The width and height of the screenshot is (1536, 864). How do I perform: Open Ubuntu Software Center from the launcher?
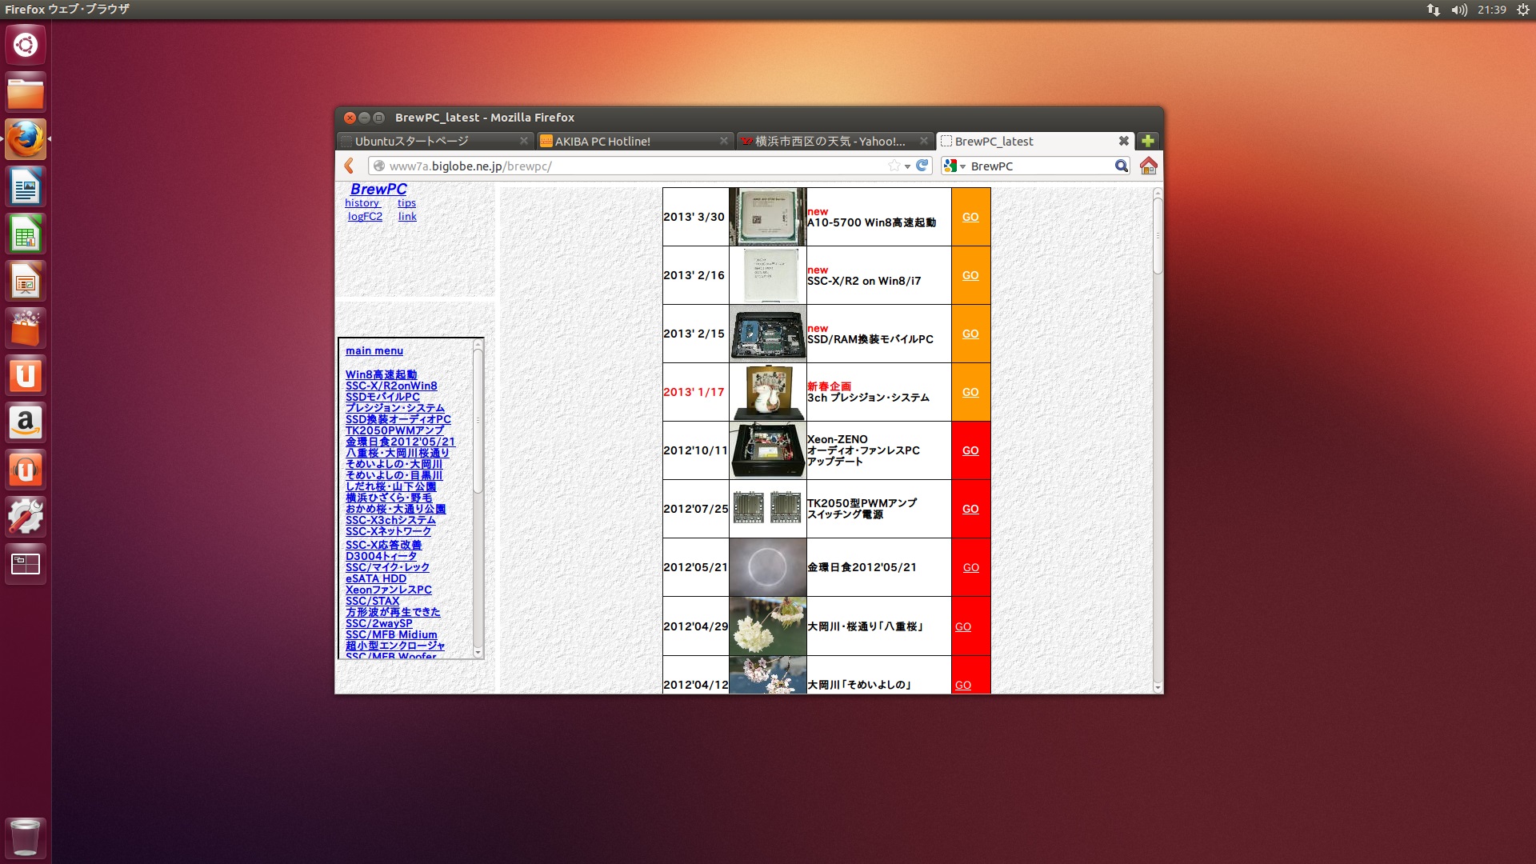26,329
